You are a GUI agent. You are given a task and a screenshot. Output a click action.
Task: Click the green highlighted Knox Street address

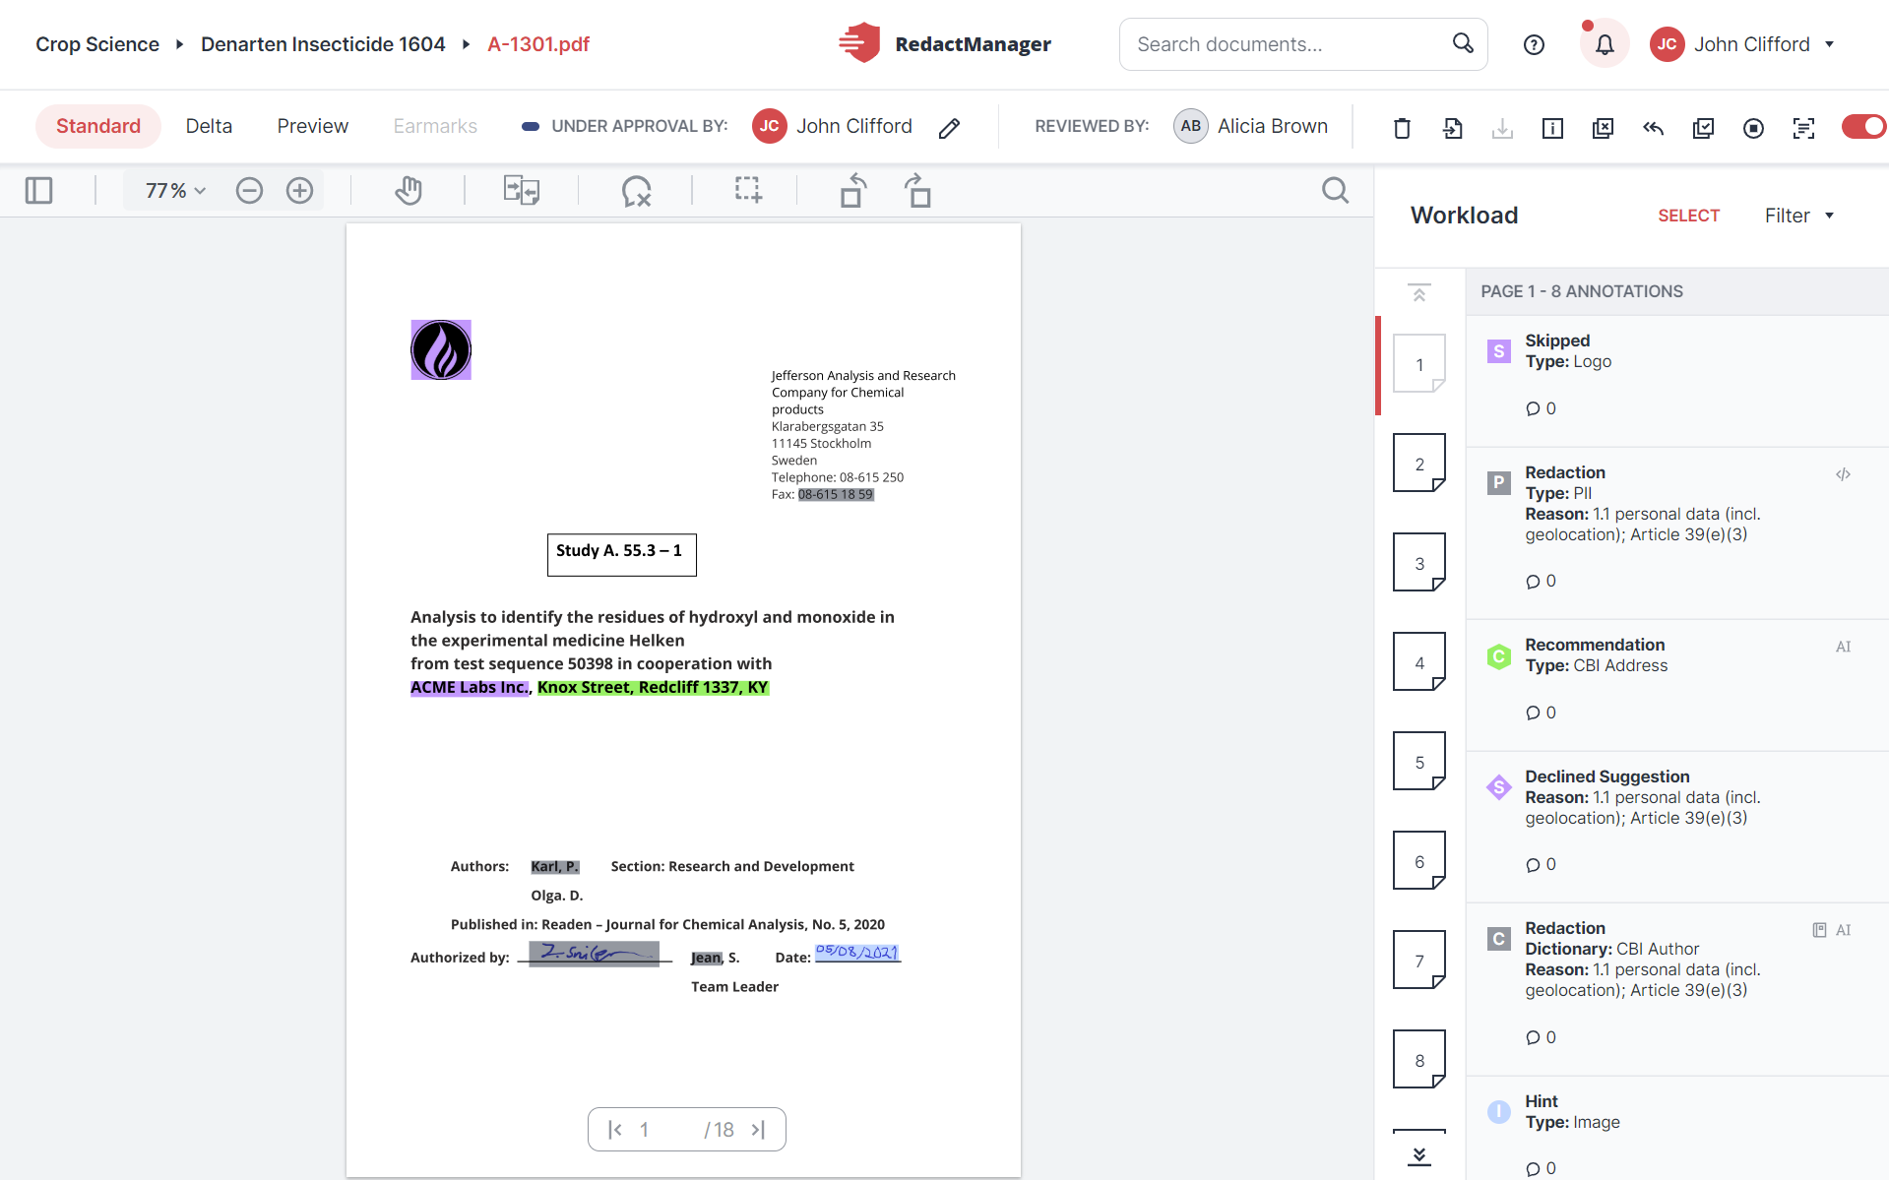[653, 687]
